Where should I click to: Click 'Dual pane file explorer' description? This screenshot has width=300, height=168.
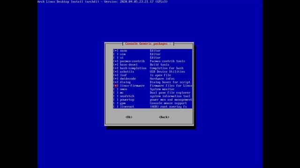[170, 93]
